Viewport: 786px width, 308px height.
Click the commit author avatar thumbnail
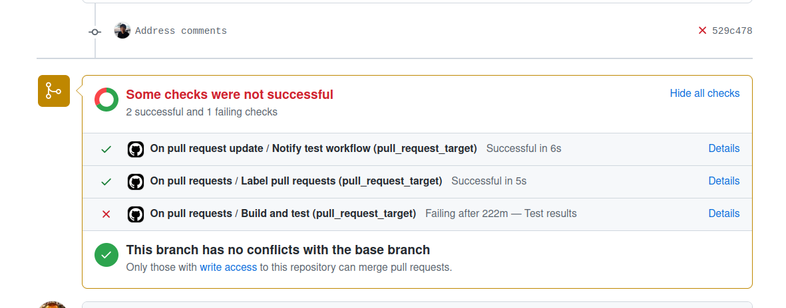(x=122, y=31)
